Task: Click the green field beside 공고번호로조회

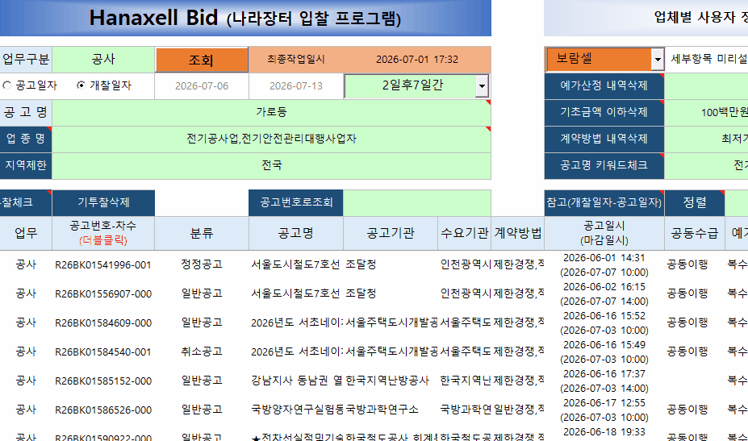Action: coord(417,202)
